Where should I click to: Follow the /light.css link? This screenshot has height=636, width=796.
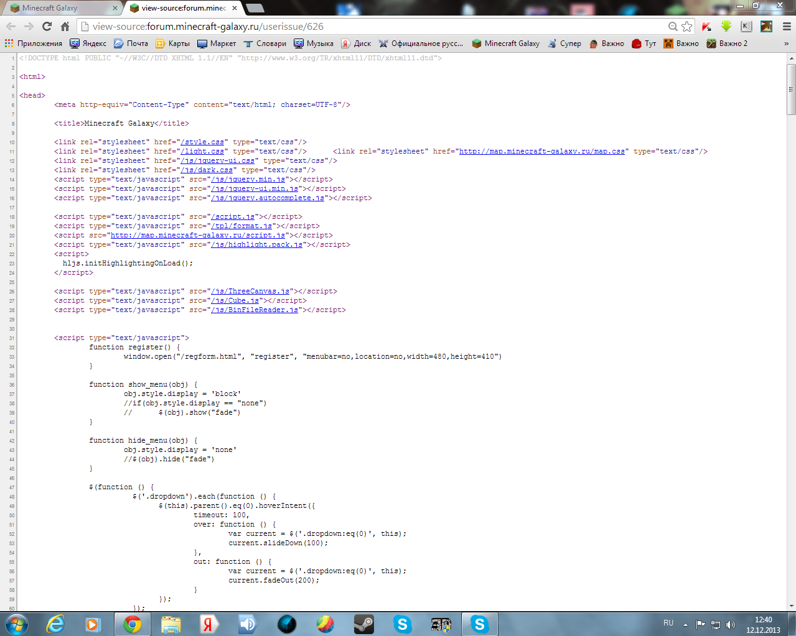coord(202,152)
